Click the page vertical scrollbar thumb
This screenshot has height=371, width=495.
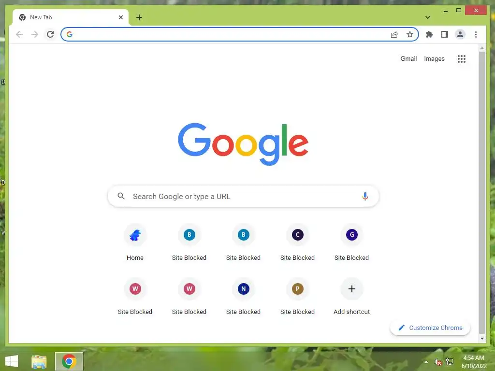482,192
